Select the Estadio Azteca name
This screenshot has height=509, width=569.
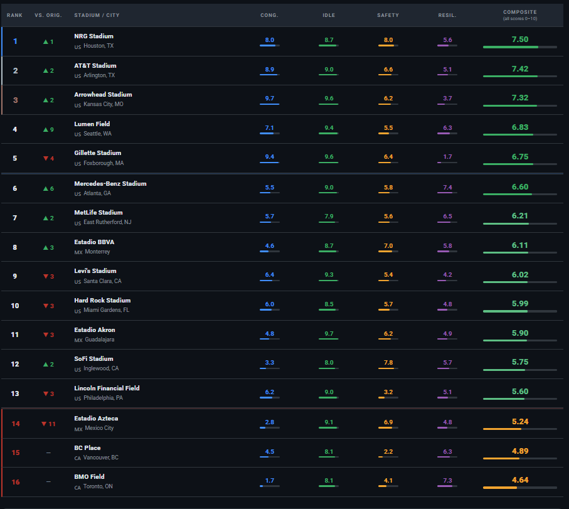pyautogui.click(x=96, y=419)
